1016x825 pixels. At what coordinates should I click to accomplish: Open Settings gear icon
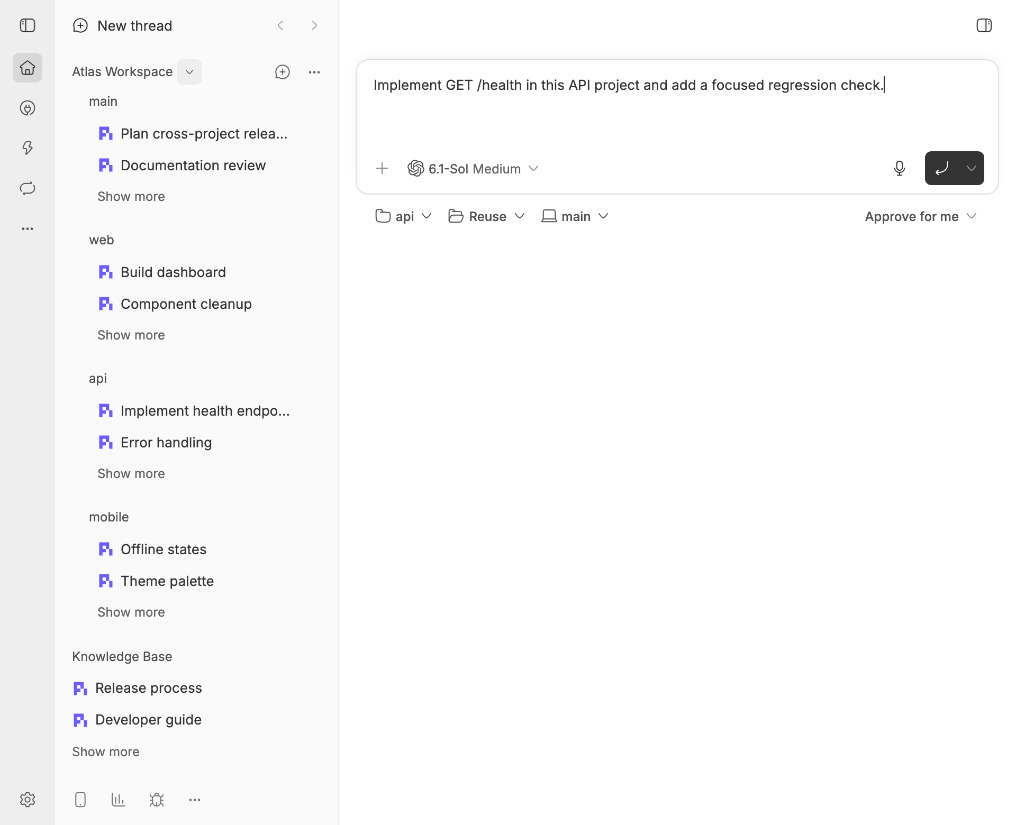(28, 800)
